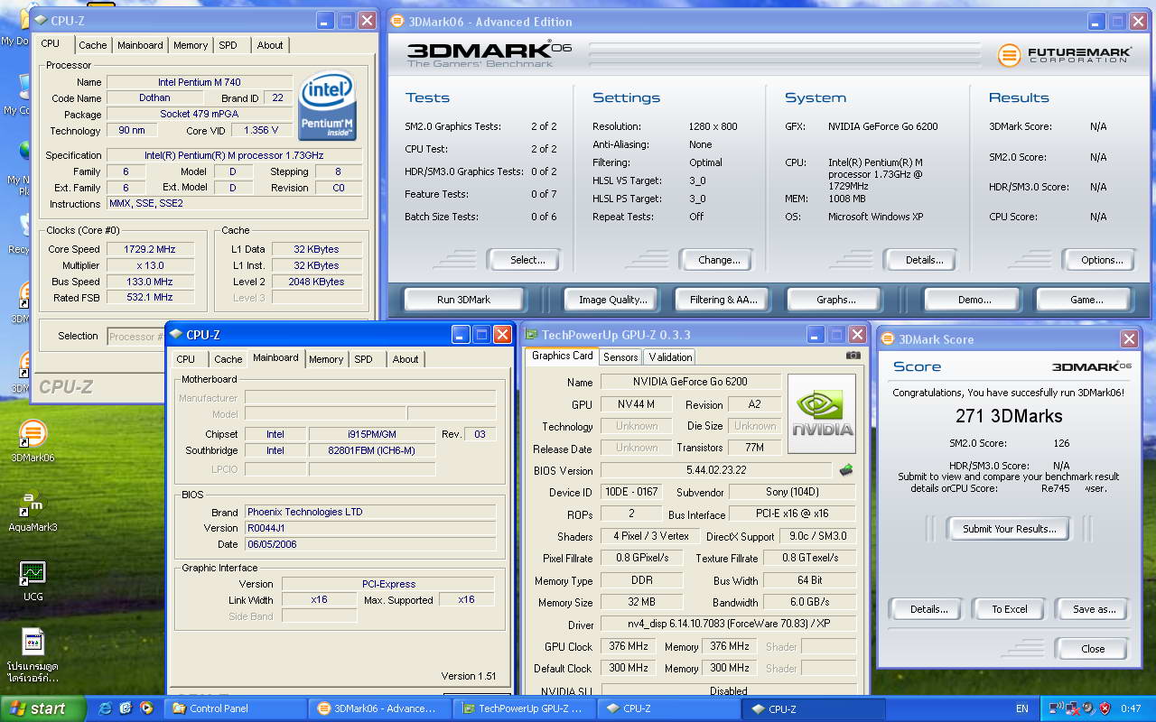Click Details... in the 3DMark Score window
This screenshot has width=1156, height=722.
point(928,609)
